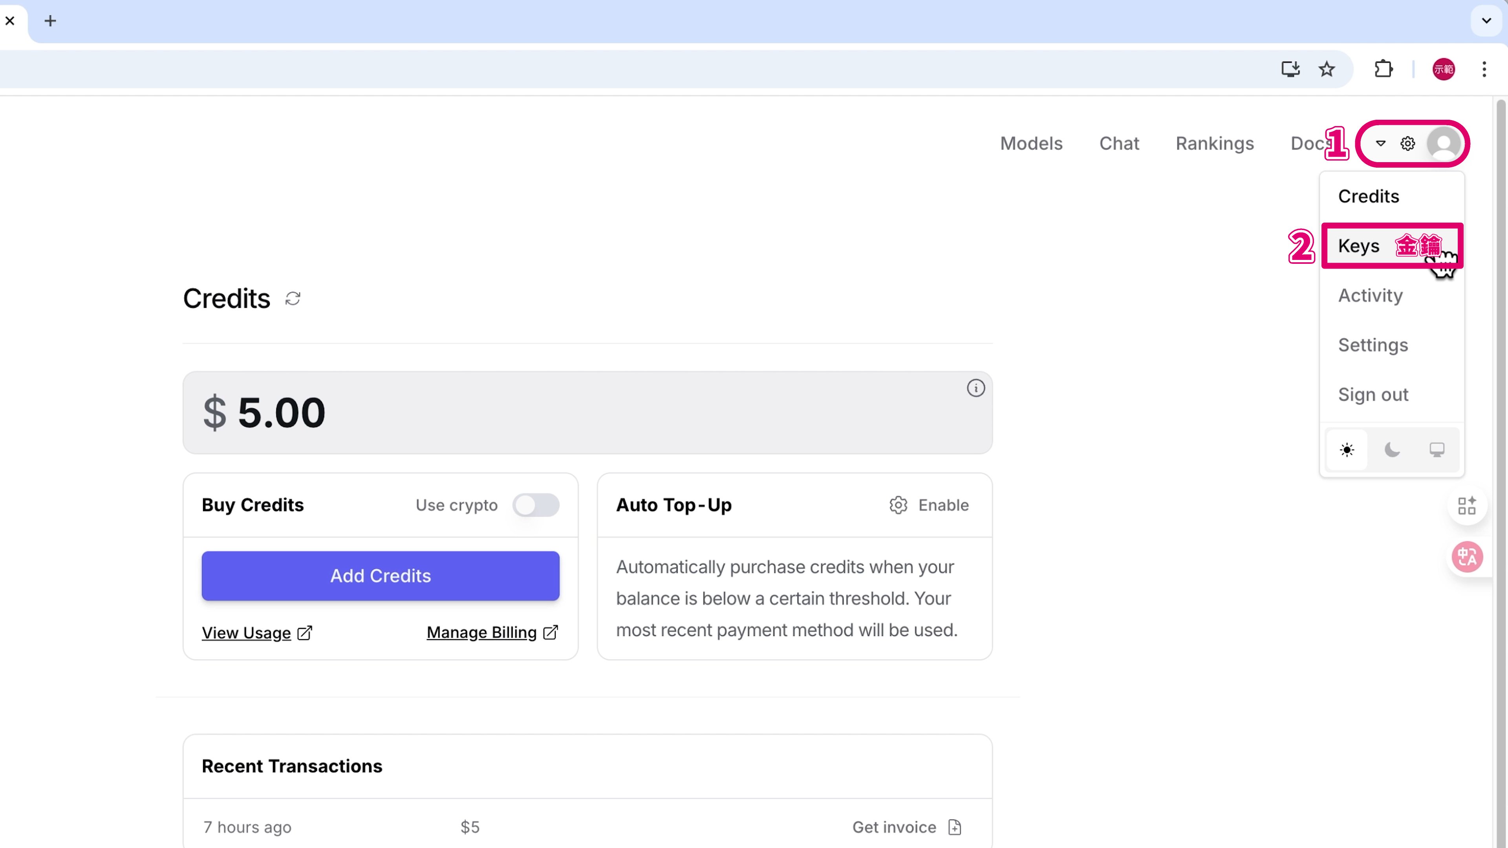Click the Auto Top-Up heading

[x=673, y=505]
